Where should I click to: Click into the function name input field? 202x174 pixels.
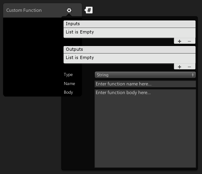tap(145, 84)
